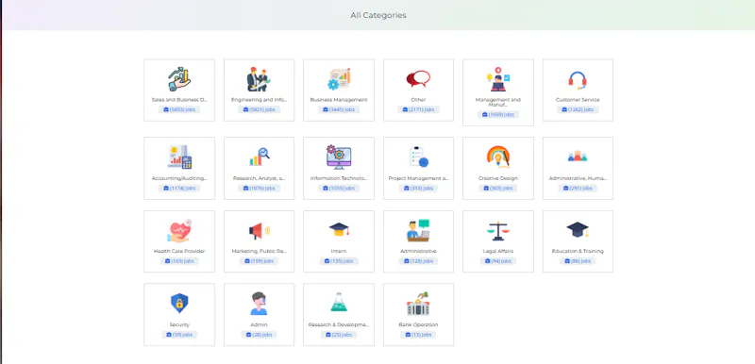Choose the Bank Operation title
This screenshot has height=364, width=755.
[418, 325]
